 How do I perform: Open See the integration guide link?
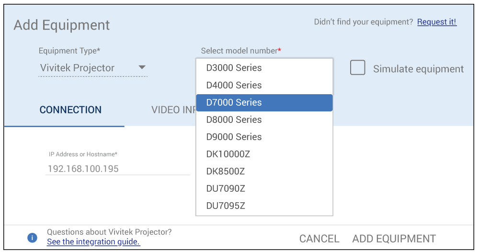click(x=93, y=242)
